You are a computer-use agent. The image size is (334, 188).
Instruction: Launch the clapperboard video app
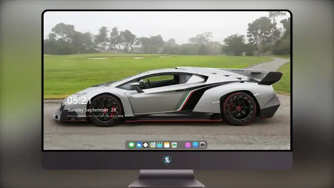(159, 145)
